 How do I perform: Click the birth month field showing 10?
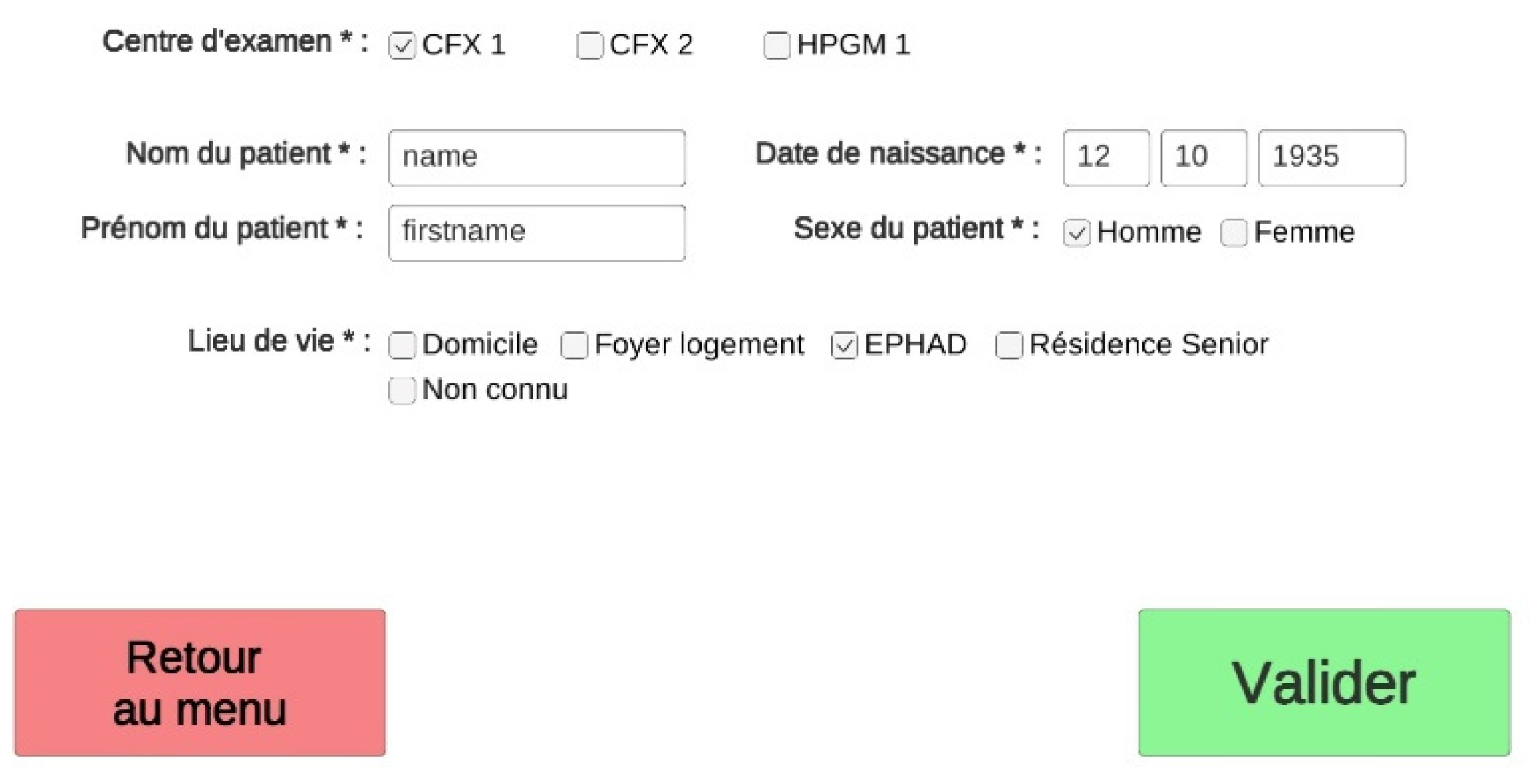[x=1204, y=158]
